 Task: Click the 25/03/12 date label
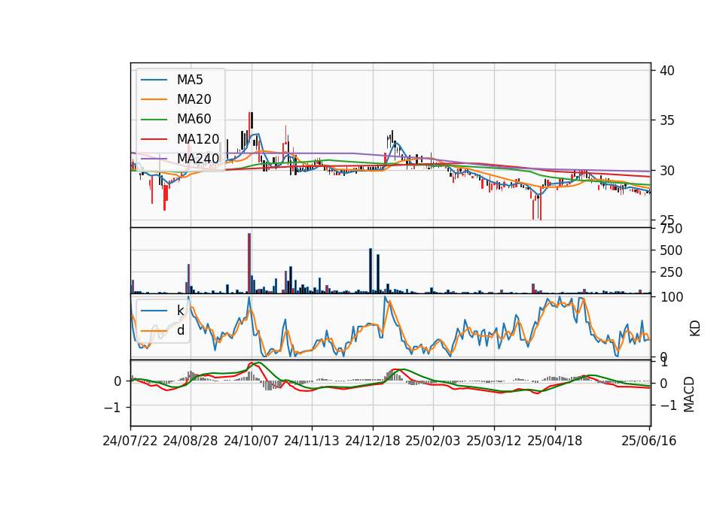tap(494, 441)
